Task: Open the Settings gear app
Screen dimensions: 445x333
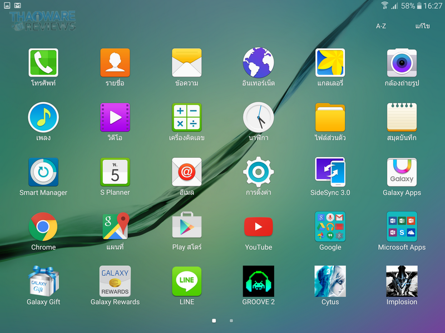Action: tap(258, 172)
